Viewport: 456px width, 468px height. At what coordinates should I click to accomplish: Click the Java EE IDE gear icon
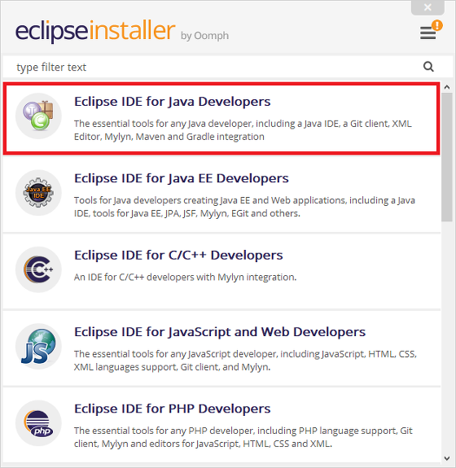tap(38, 193)
